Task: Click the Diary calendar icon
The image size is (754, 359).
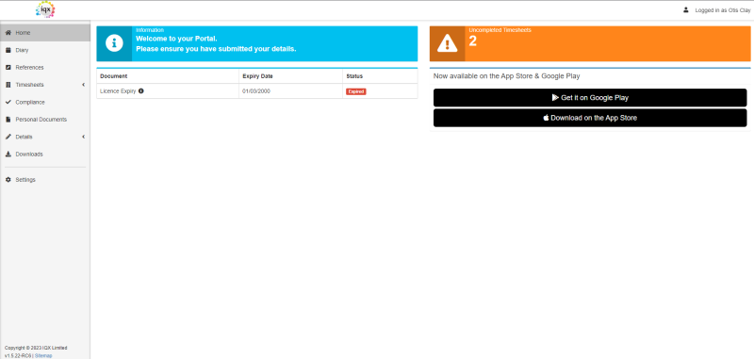Action: click(8, 50)
